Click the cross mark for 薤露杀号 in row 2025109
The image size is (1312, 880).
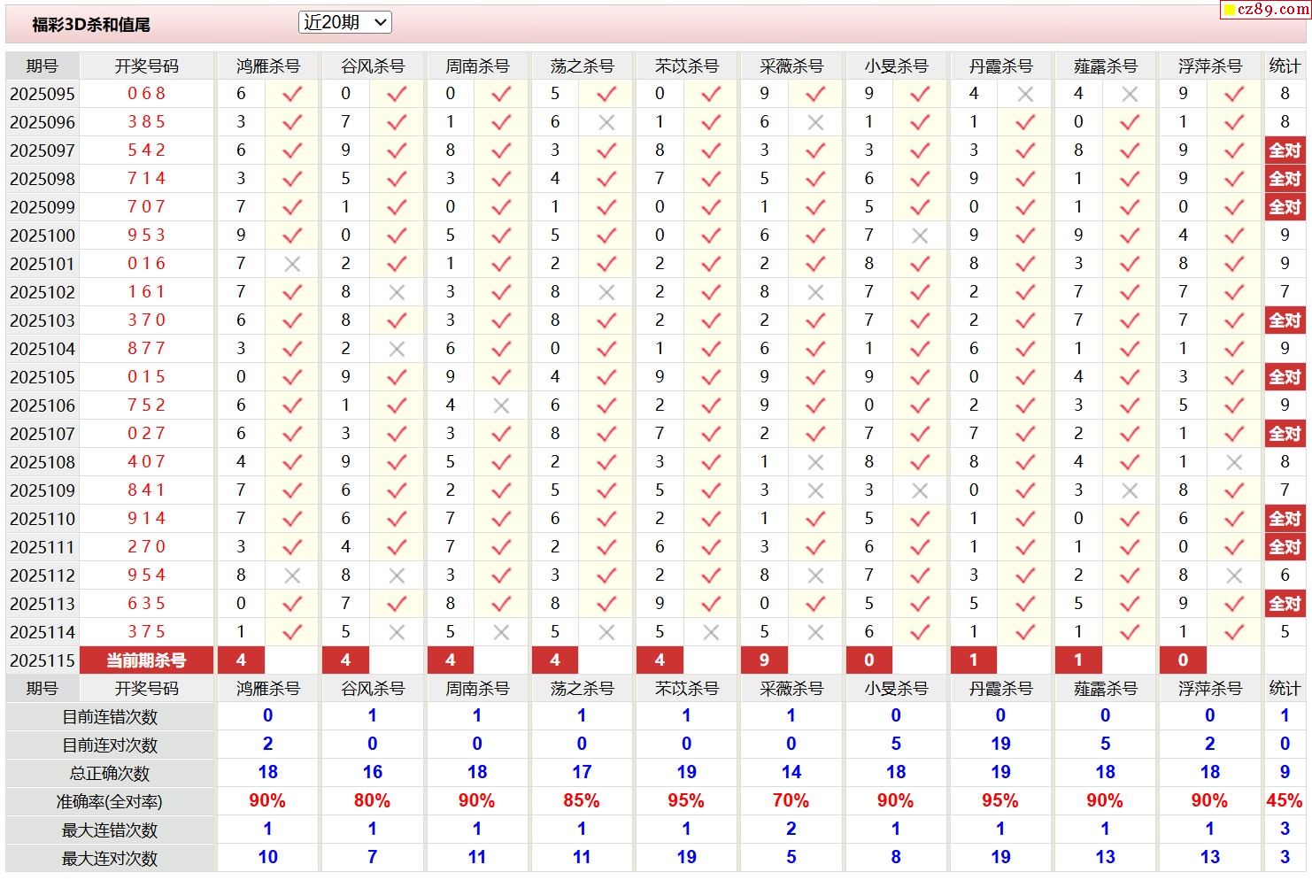pos(1130,490)
